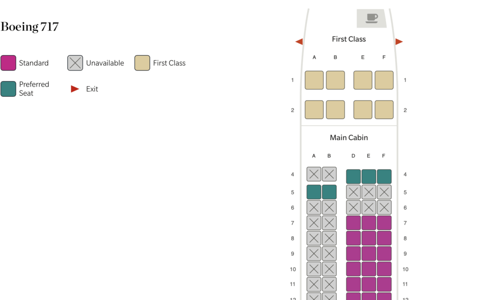
Task: Click the Standard legend color swatch
Action: (x=9, y=63)
